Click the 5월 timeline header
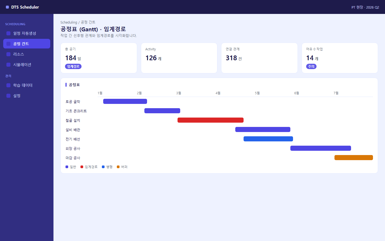The width and height of the screenshot is (385, 241). pyautogui.click(x=257, y=93)
